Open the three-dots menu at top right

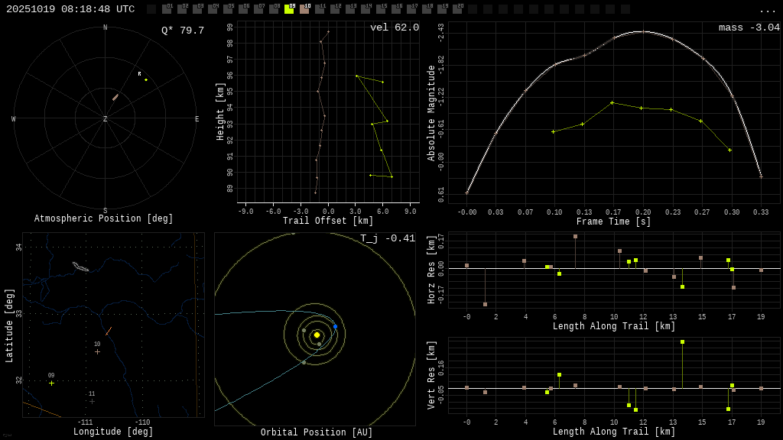(767, 10)
